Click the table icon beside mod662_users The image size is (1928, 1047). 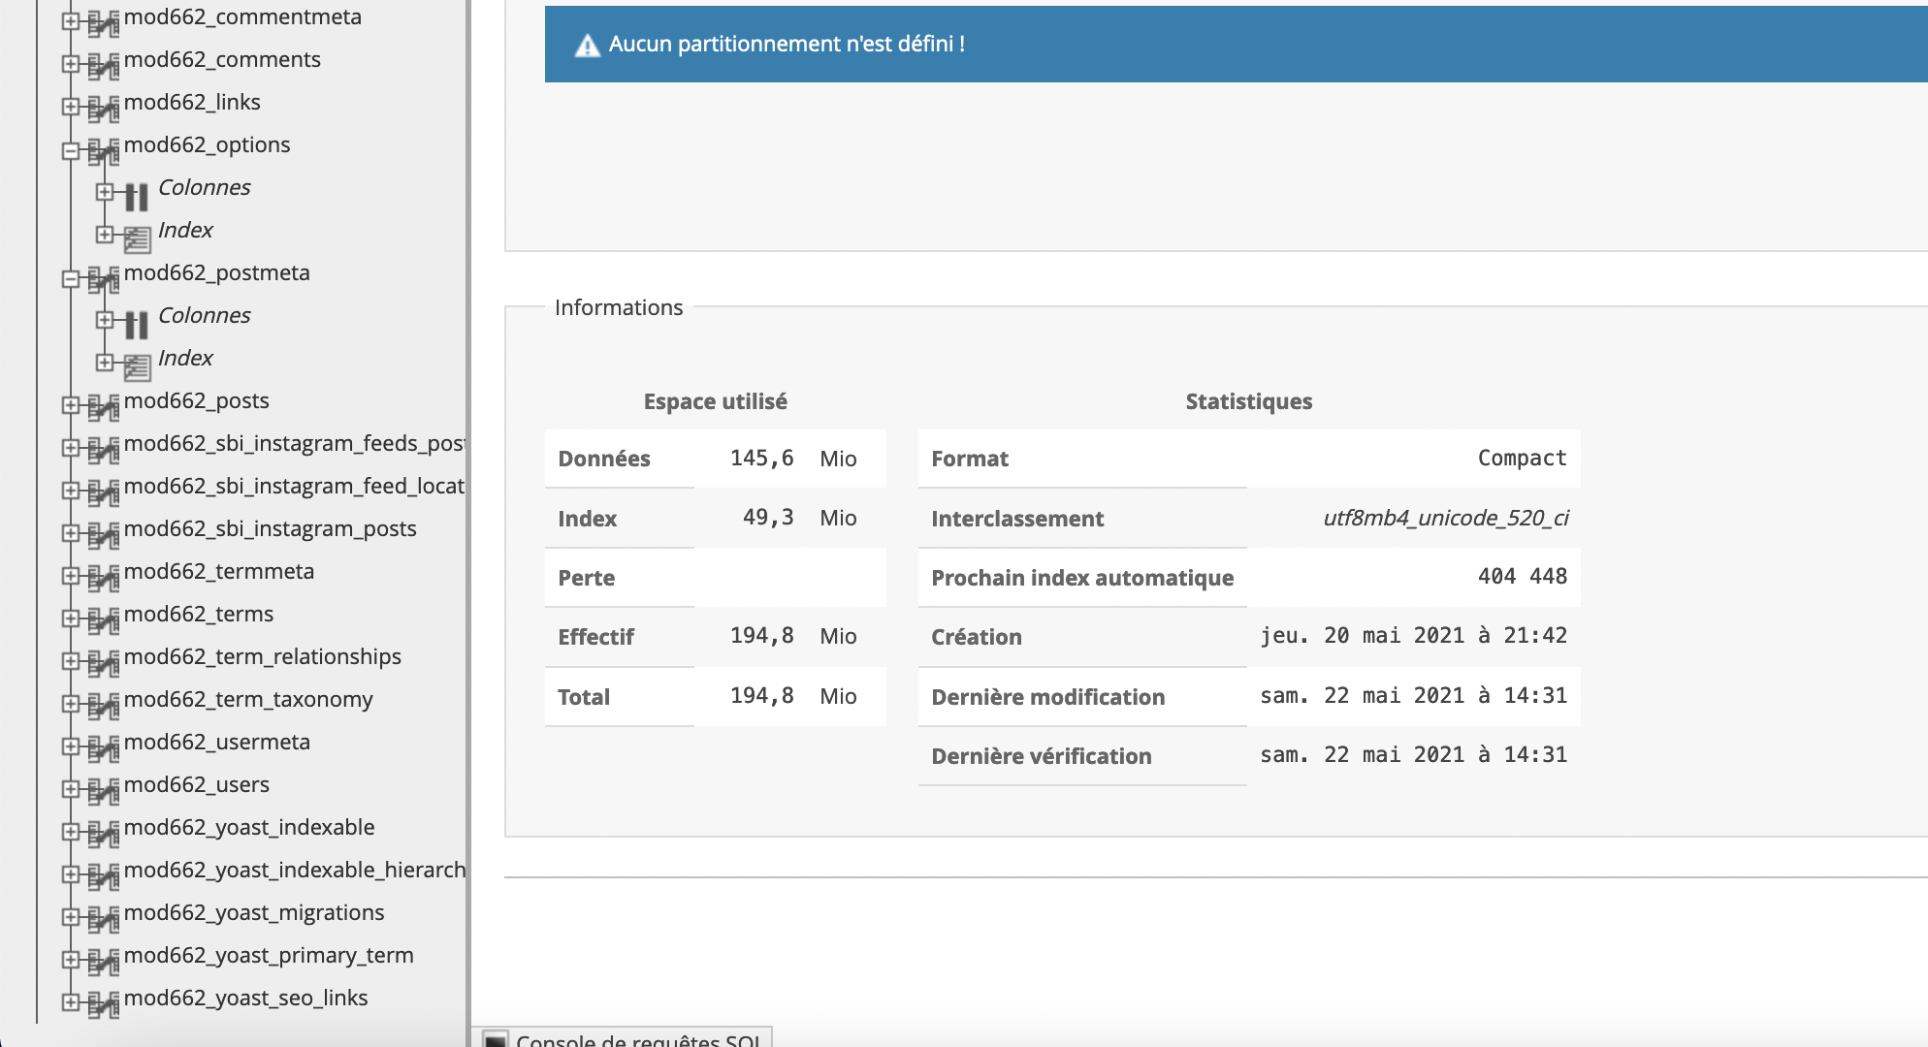pos(103,790)
